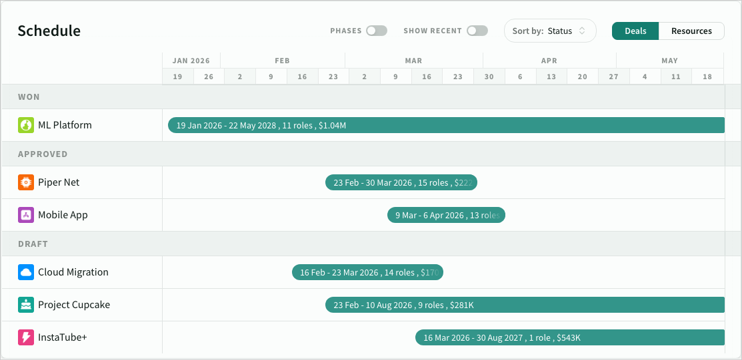Select the Cloud Migration 16 Feb timeline bar
This screenshot has width=742, height=360.
tap(368, 272)
